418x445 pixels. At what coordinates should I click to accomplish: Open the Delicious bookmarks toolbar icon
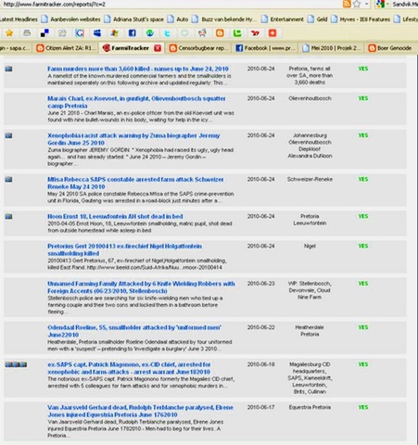click(44, 32)
